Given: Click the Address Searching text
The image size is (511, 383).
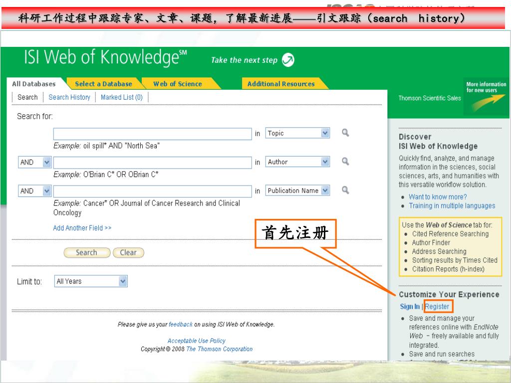Looking at the screenshot, I should coord(439,251).
